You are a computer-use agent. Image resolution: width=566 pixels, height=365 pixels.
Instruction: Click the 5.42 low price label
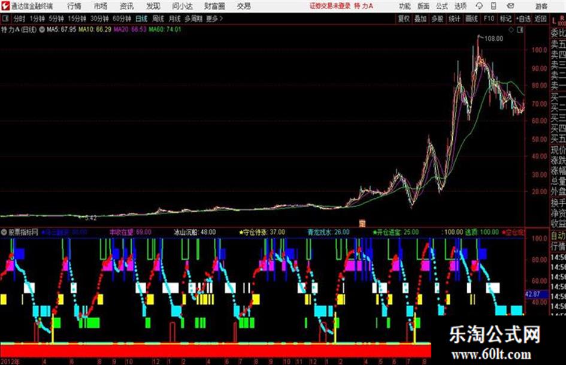point(90,218)
